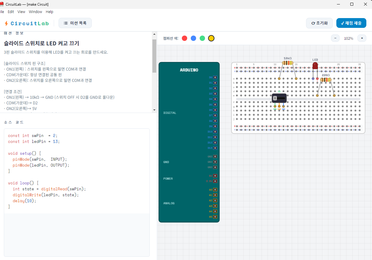This screenshot has height=260, width=372.
Task: Click the Arduino A5 analog pin
Action: tap(215, 217)
